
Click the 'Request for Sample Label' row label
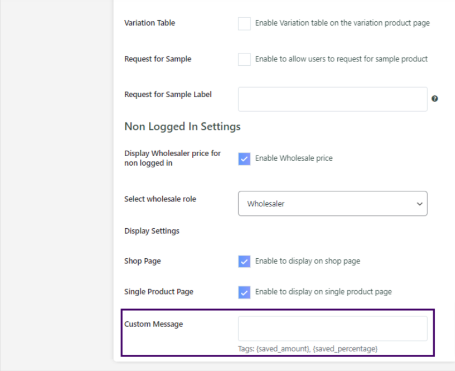tap(168, 95)
